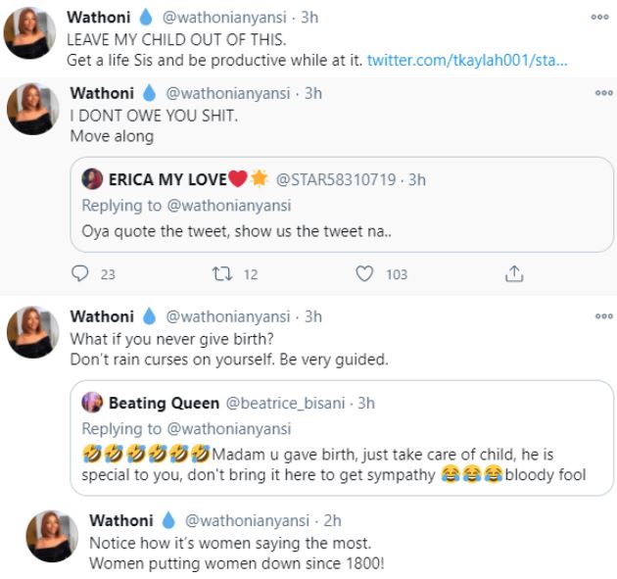Open the twitter.com/tkaylah001 link
The height and width of the screenshot is (579, 617).
467,61
